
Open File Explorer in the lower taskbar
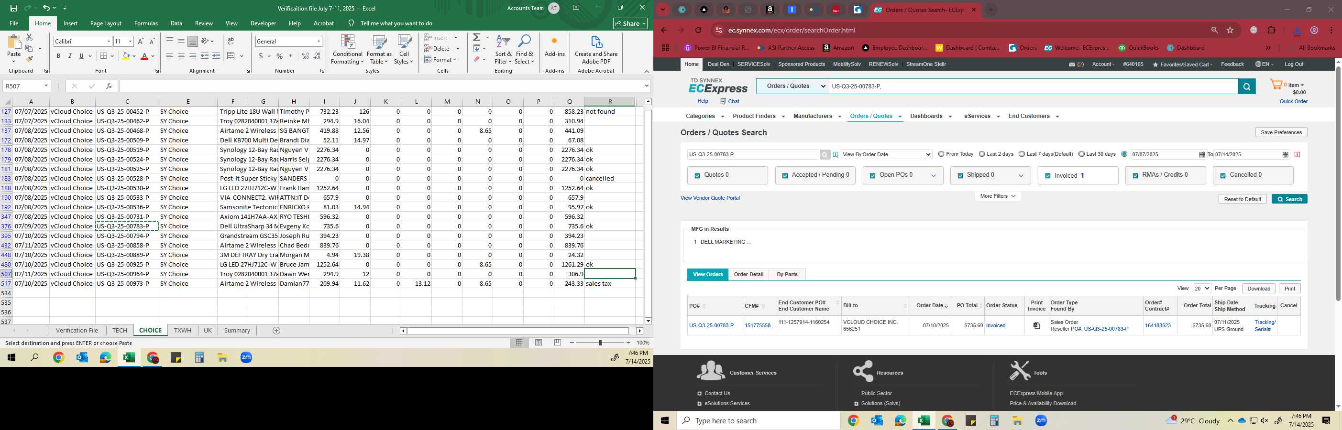point(1017,420)
